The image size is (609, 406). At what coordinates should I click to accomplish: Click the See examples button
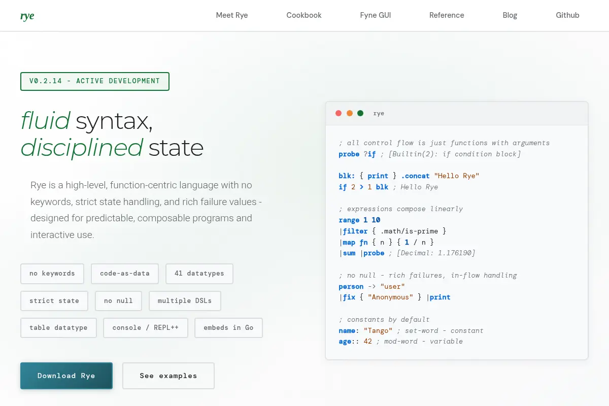tap(168, 376)
